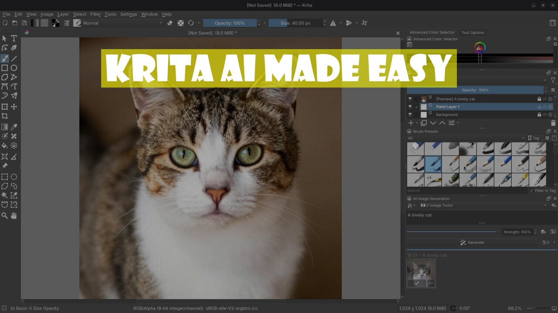The image size is (558, 313).
Task: Select the Freehand Brush tool
Action: (x=4, y=58)
